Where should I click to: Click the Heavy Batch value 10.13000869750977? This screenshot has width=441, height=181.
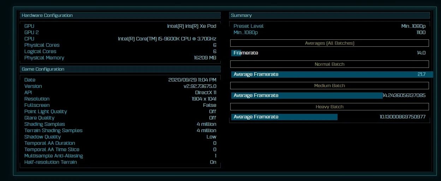403,117
